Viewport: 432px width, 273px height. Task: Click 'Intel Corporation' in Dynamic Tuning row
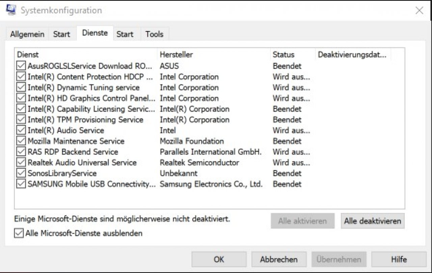(189, 88)
